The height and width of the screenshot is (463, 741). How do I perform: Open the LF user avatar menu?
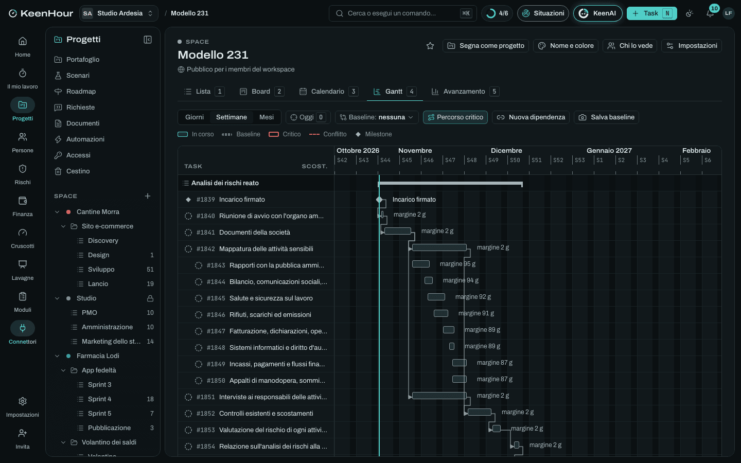[728, 13]
